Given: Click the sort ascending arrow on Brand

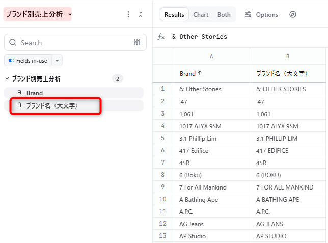Looking at the screenshot, I should [x=200, y=73].
